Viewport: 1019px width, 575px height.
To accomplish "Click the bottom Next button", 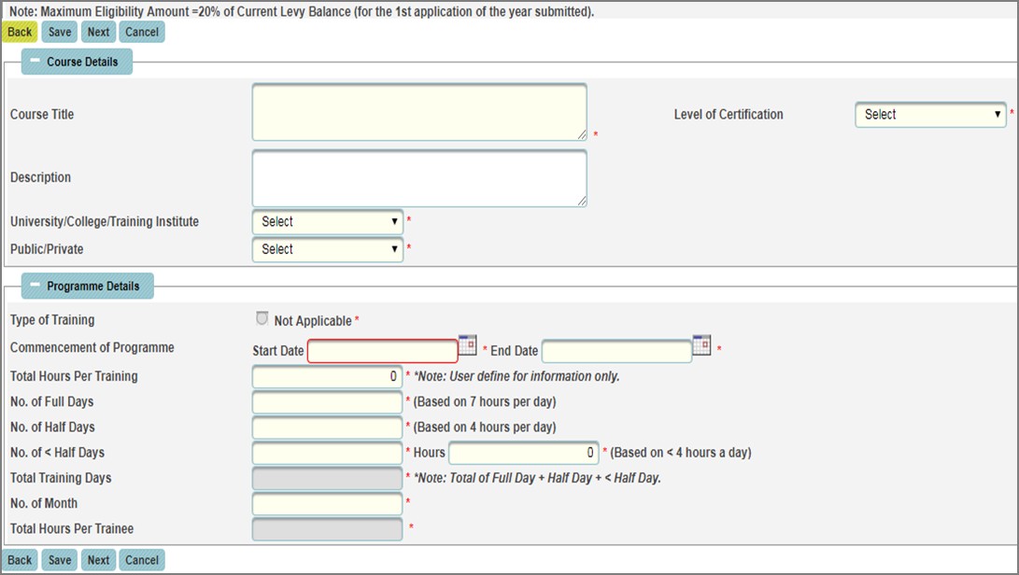I will click(x=98, y=560).
